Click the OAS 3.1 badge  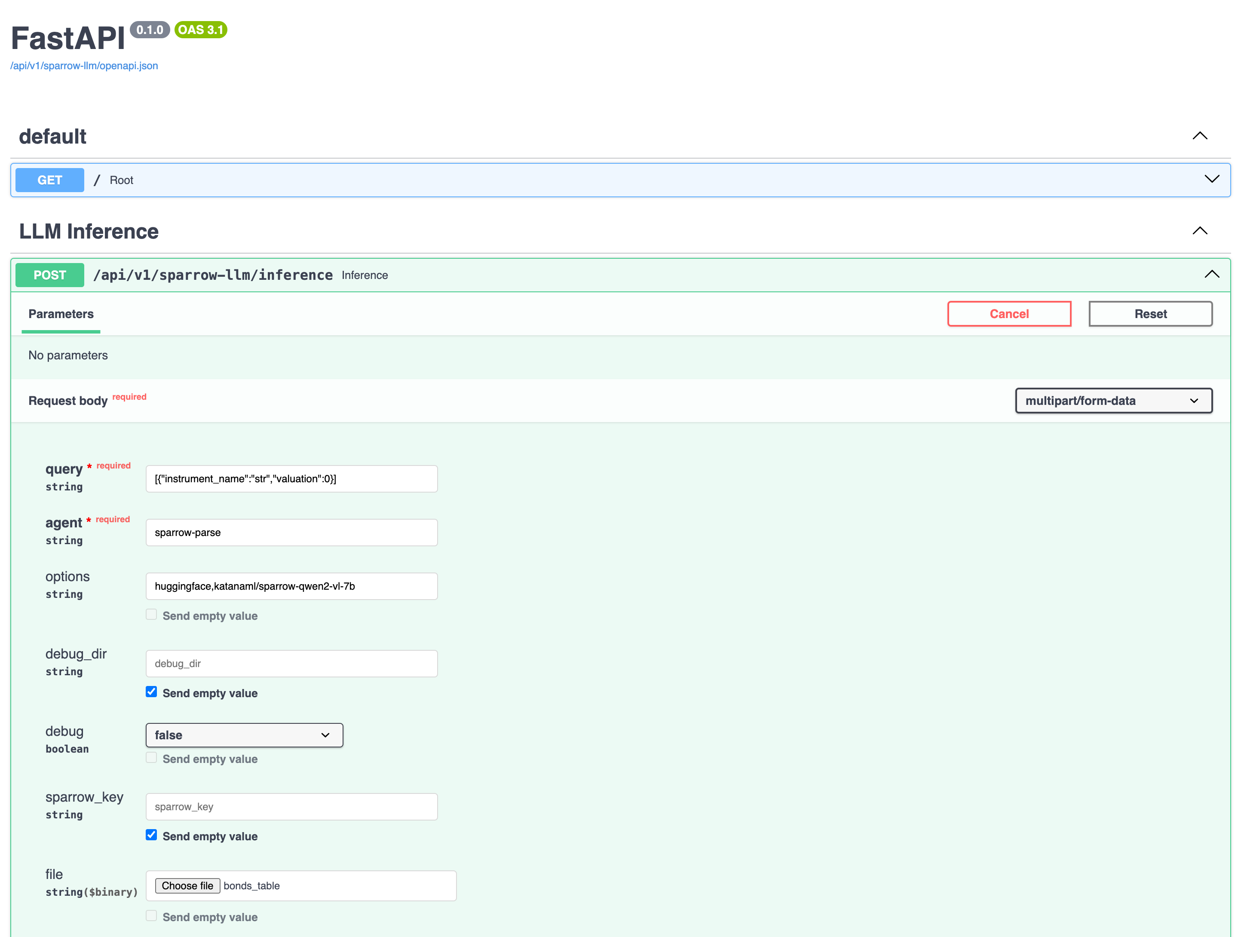201,30
